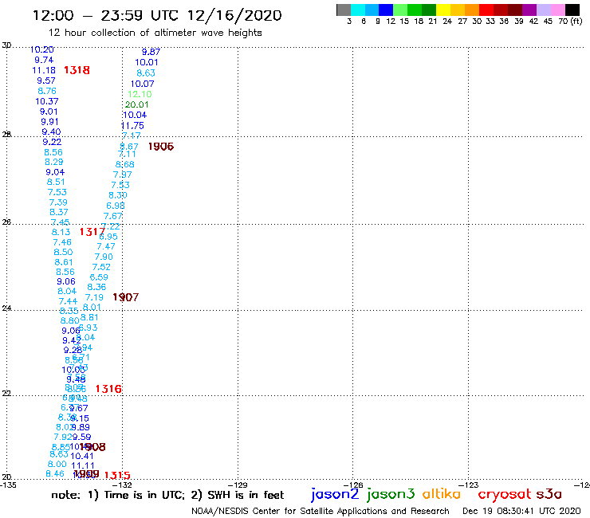590x518 pixels.
Task: Click the 8.76 wave height value
Action: [47, 91]
